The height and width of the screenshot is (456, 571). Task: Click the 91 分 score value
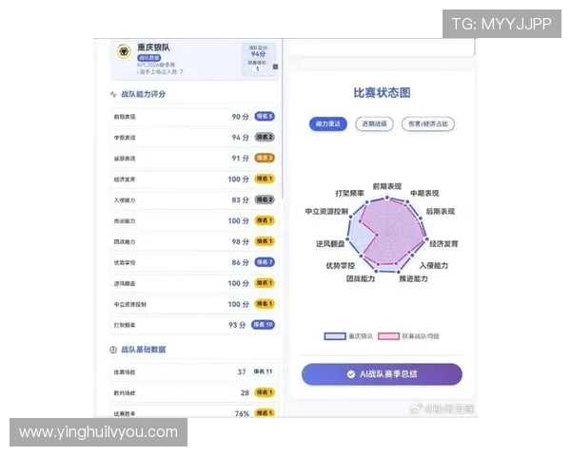tap(241, 159)
